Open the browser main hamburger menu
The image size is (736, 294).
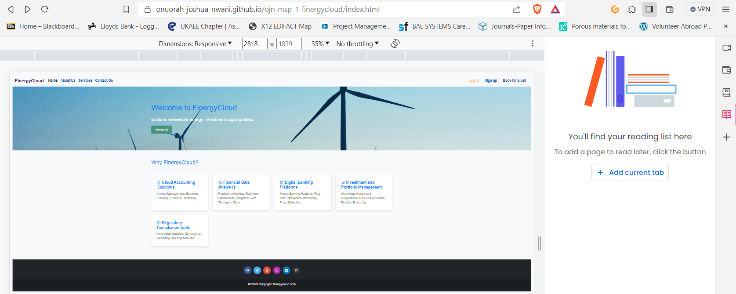726,9
